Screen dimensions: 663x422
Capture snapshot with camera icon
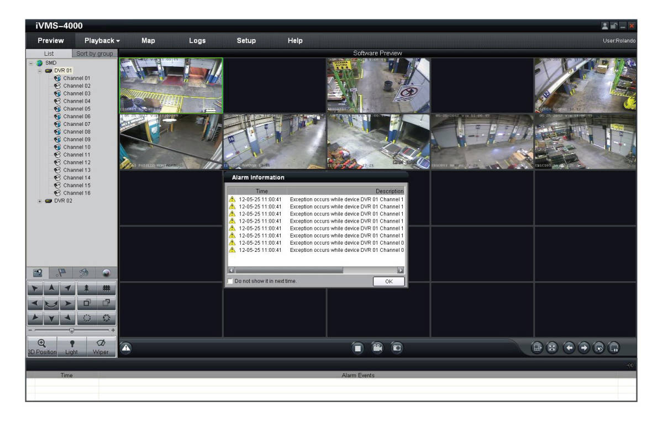tap(397, 348)
